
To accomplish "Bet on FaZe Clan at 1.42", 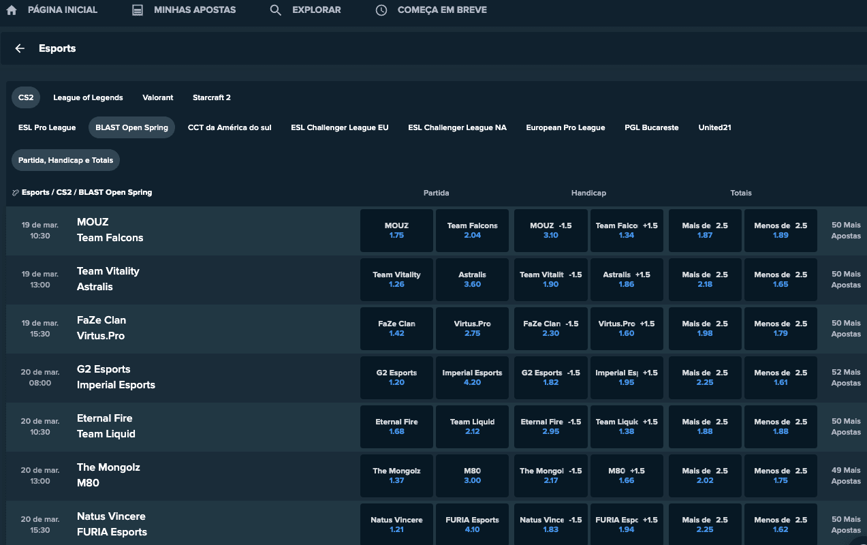I will (x=396, y=328).
